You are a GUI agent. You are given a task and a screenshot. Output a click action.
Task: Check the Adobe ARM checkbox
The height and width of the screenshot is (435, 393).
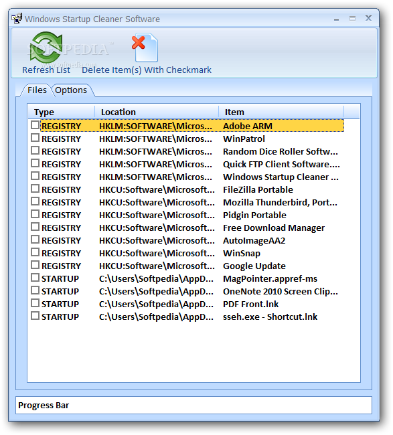tap(35, 125)
